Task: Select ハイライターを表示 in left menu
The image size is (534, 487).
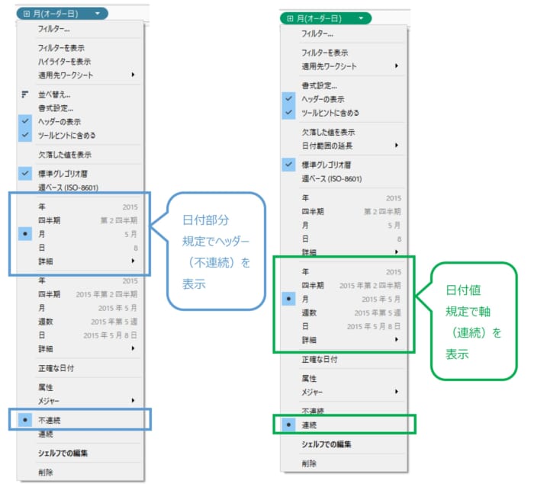Action: [80, 62]
